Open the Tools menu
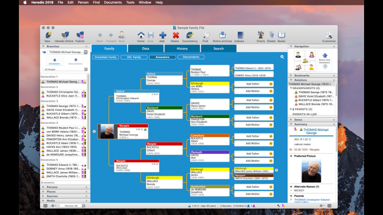 click(x=130, y=3)
